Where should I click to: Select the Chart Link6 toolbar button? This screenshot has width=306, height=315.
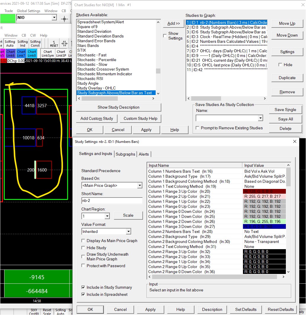coord(10,54)
